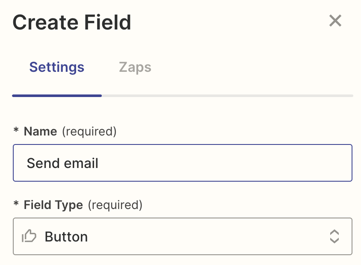361x265 pixels.
Task: Click the bold "Field Type" label
Action: [53, 205]
